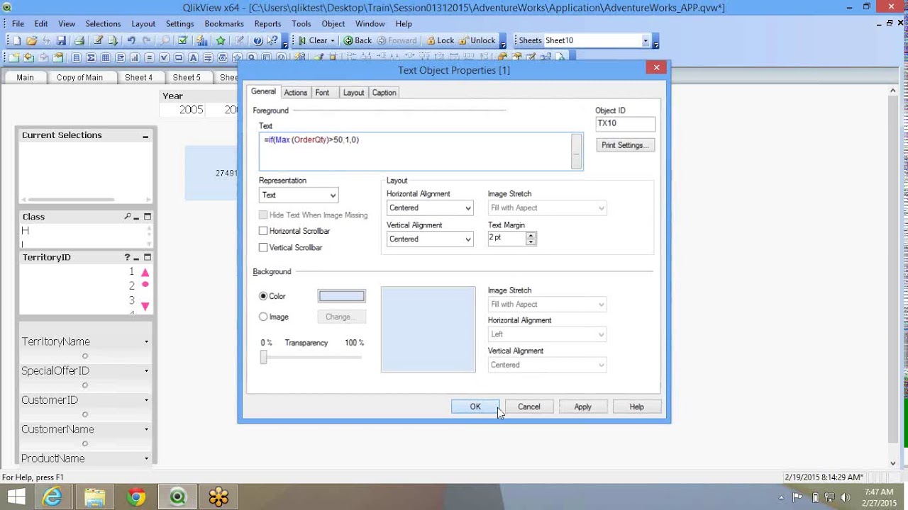Switch to the Actions tab
The image size is (908, 510).
(296, 93)
